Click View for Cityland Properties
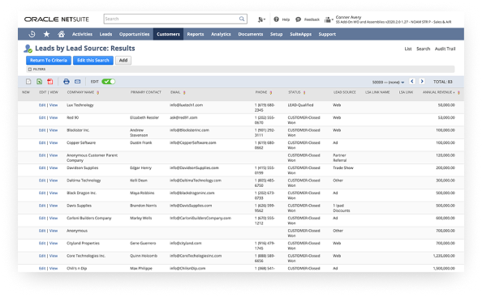The width and height of the screenshot is (482, 297). click(54, 244)
